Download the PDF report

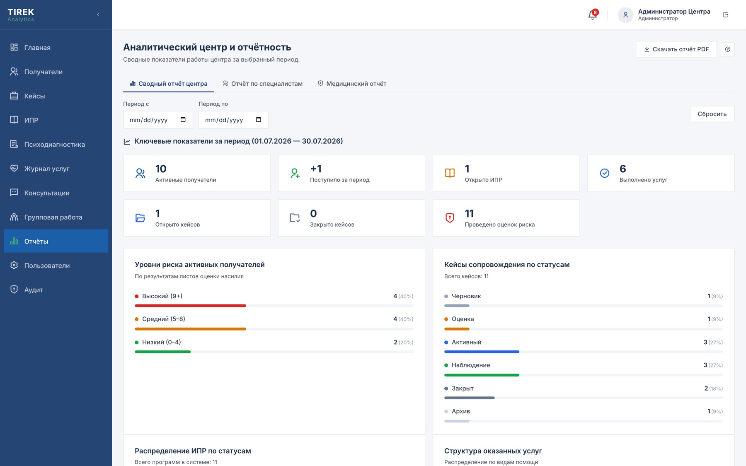(x=676, y=49)
